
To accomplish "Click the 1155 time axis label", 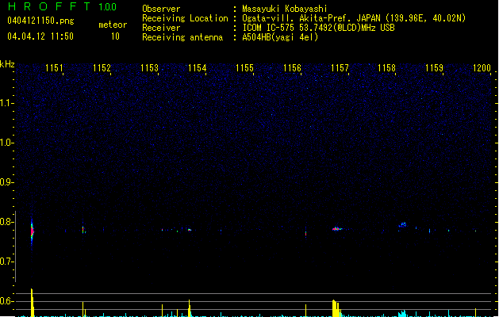I will (244, 68).
